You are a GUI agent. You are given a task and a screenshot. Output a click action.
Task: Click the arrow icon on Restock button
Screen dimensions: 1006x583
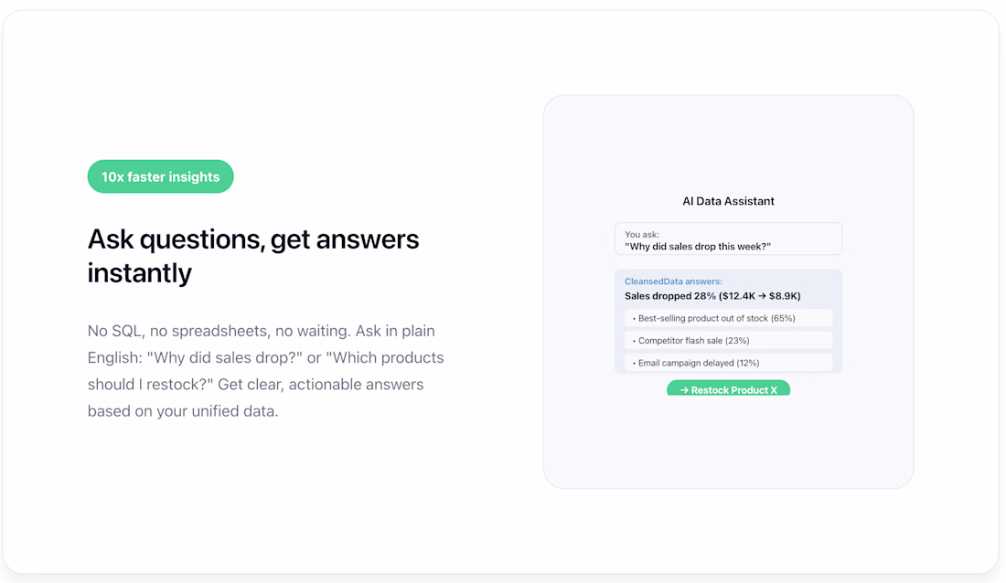tap(684, 390)
